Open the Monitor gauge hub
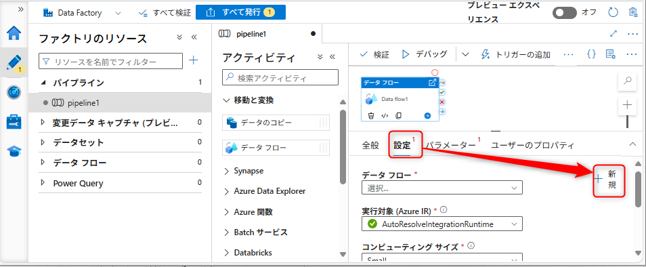The height and width of the screenshot is (267, 646). pyautogui.click(x=14, y=92)
